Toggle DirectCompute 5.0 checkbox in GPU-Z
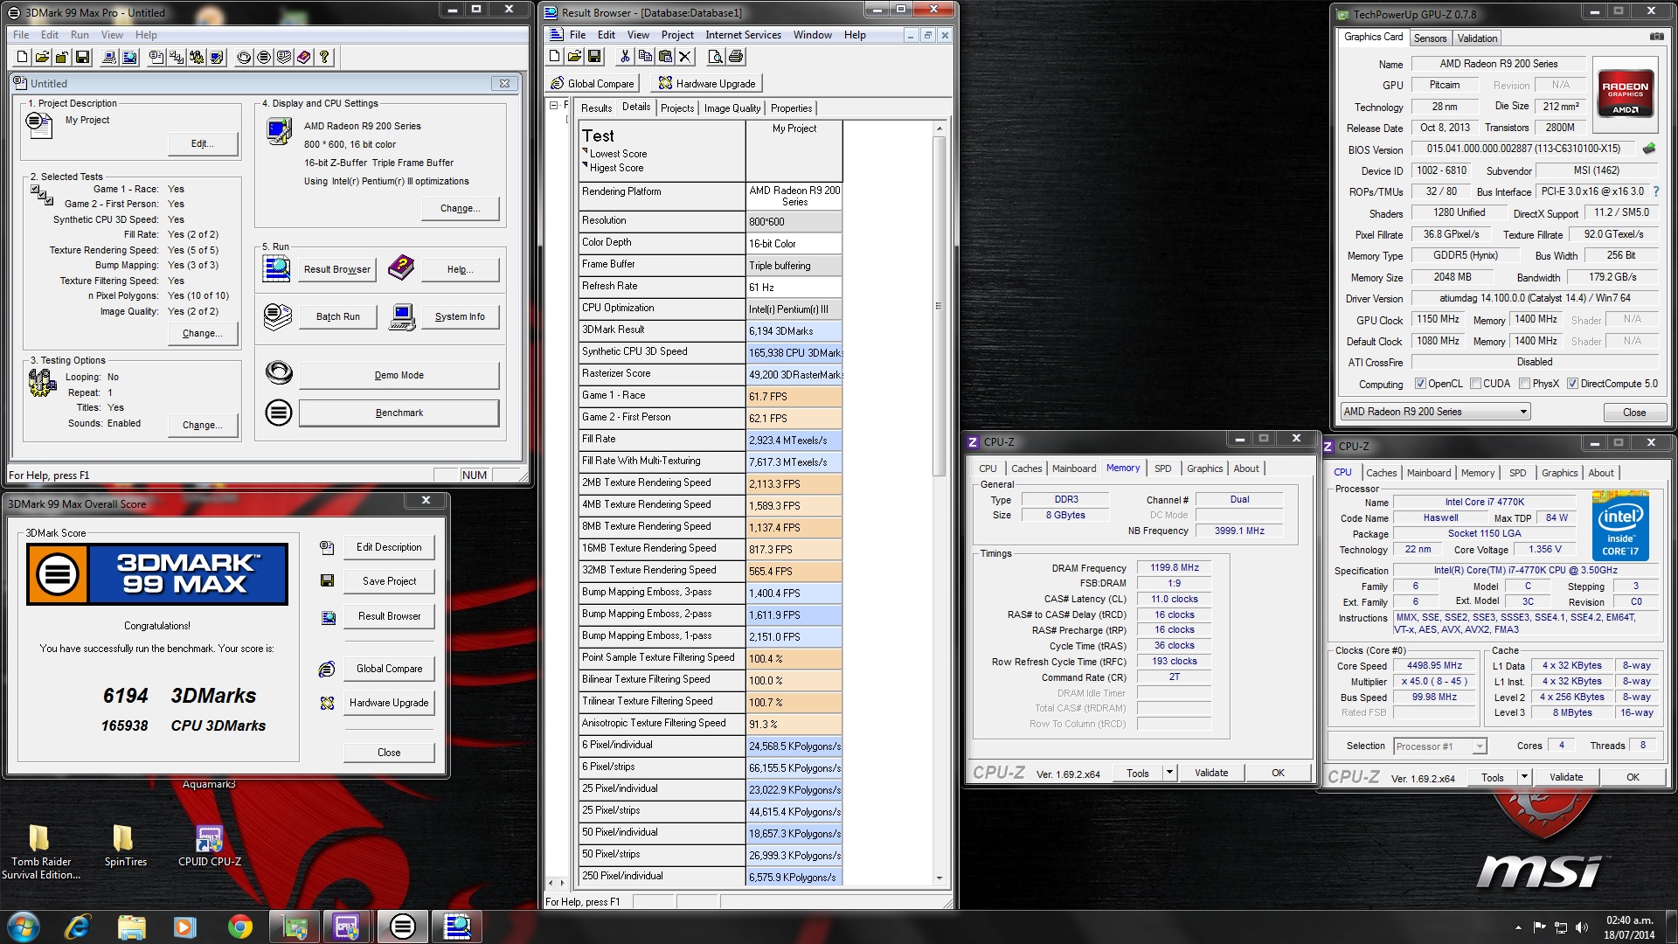The height and width of the screenshot is (944, 1678). (x=1572, y=384)
